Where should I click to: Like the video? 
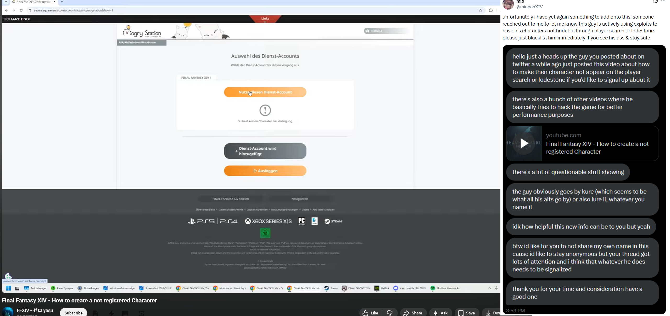click(371, 313)
